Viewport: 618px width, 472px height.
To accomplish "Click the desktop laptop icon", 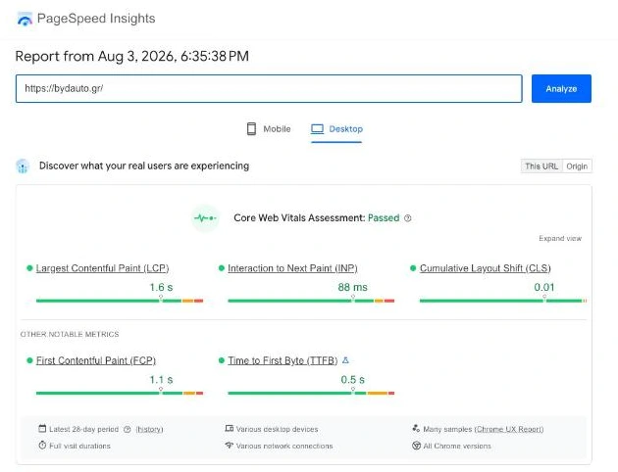I will pos(317,129).
